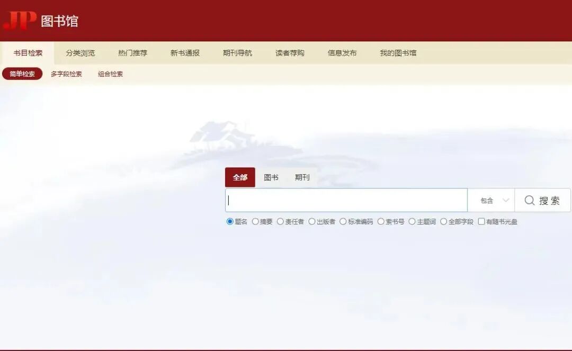Navigate to 我的图书馆

pos(398,53)
